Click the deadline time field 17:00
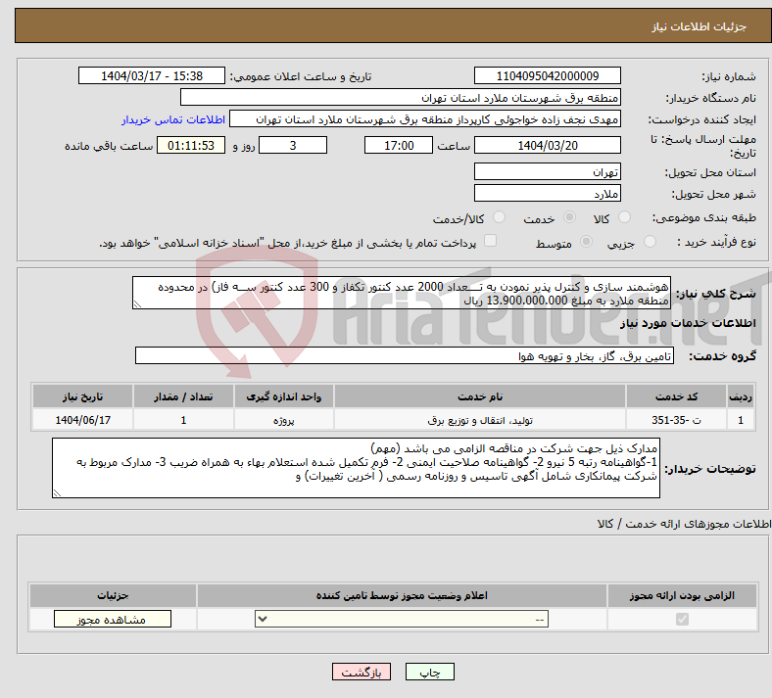The image size is (772, 698). tap(399, 145)
